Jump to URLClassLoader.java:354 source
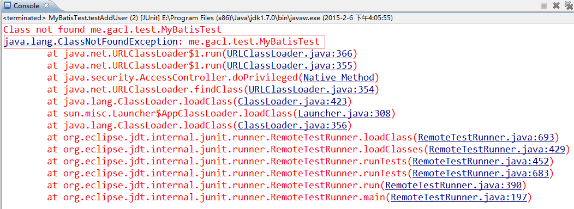Screen dimensions: 574x209 pos(312,89)
